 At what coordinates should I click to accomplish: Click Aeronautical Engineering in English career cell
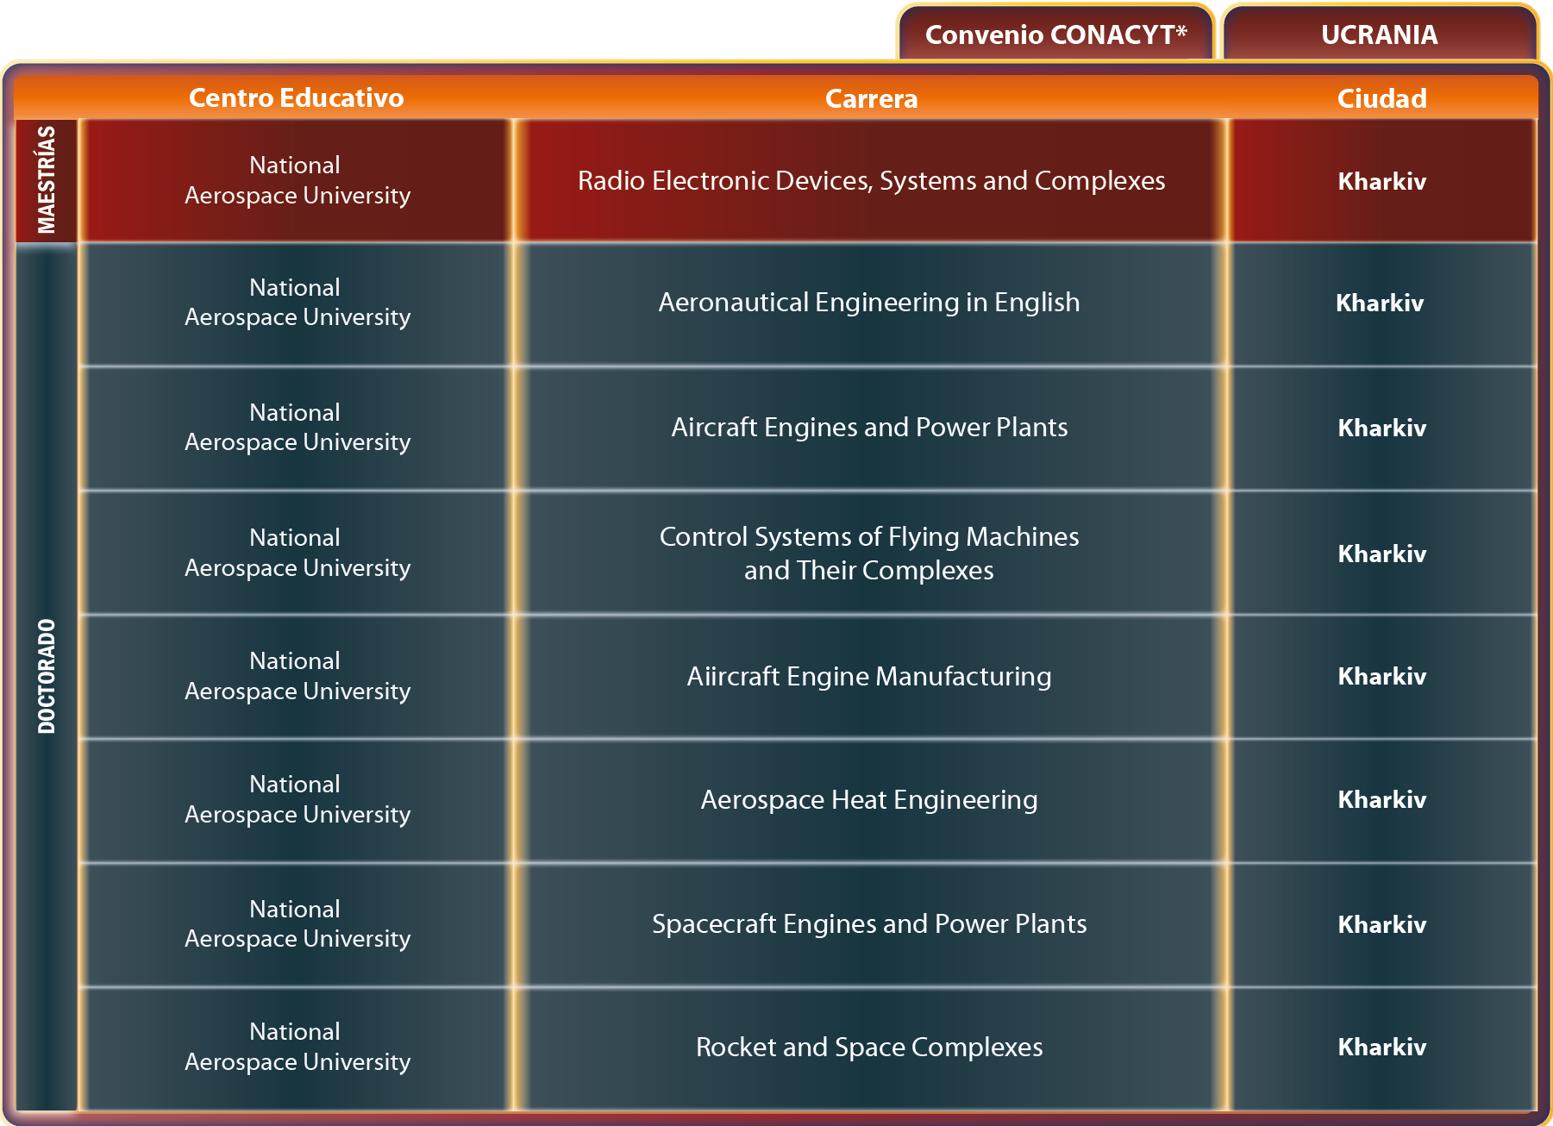[x=869, y=303]
